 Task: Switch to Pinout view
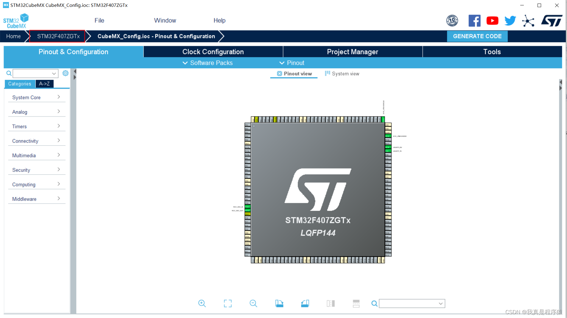point(294,74)
